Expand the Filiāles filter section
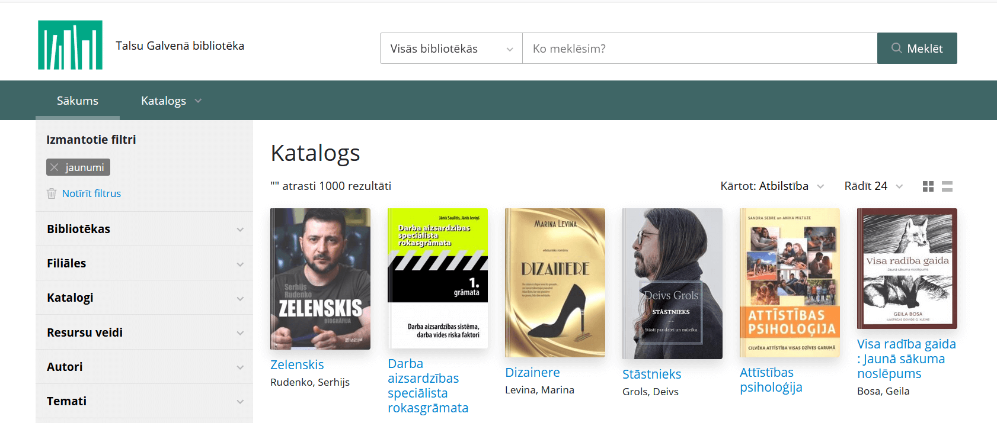Image resolution: width=997 pixels, height=423 pixels. [144, 263]
